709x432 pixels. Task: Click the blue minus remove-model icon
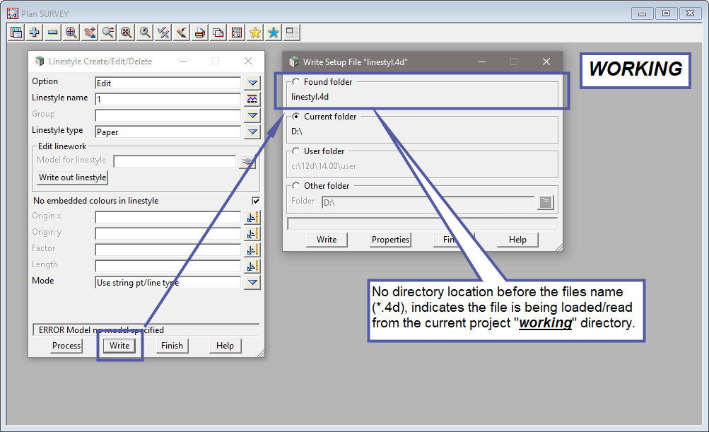[53, 33]
